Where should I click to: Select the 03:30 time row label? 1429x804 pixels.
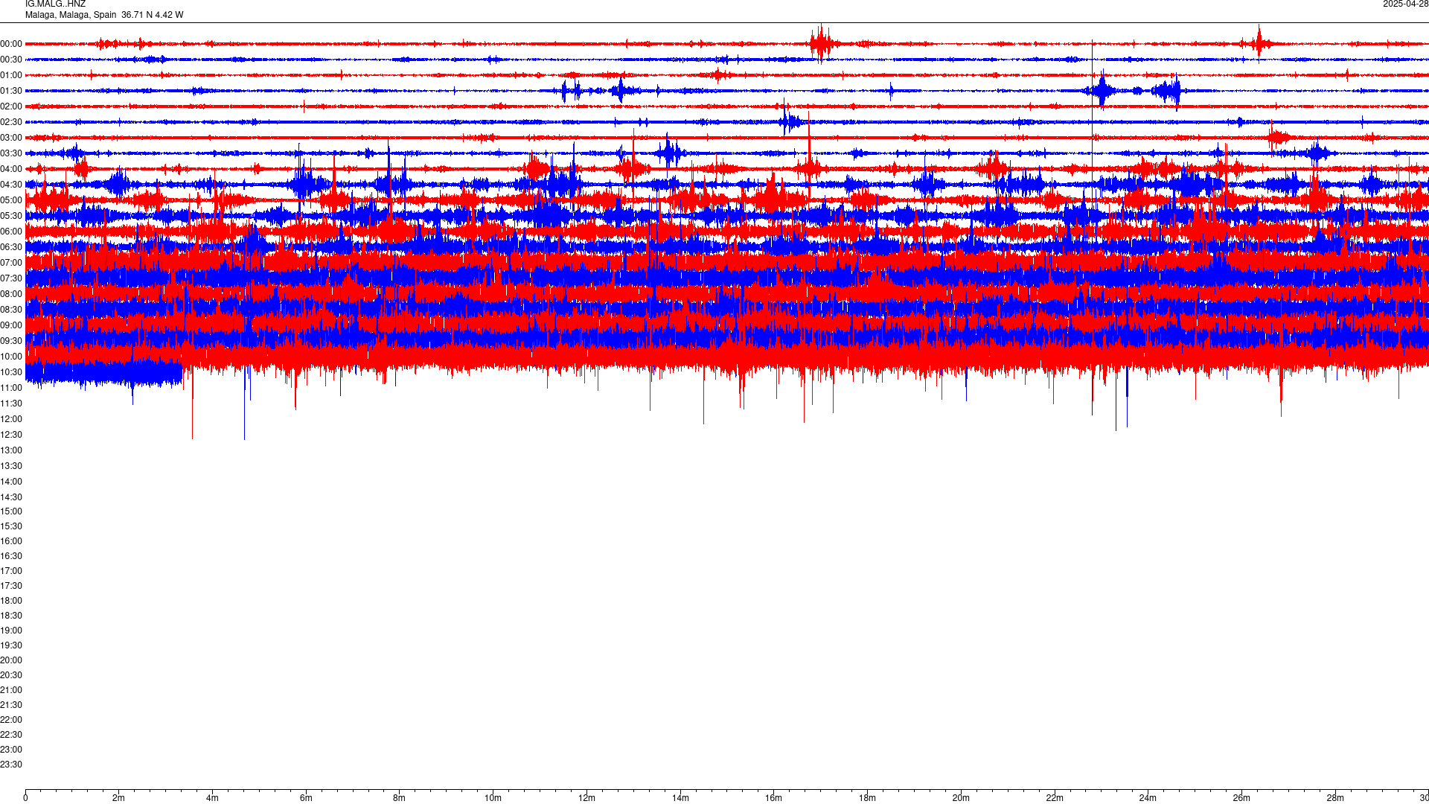(x=11, y=153)
